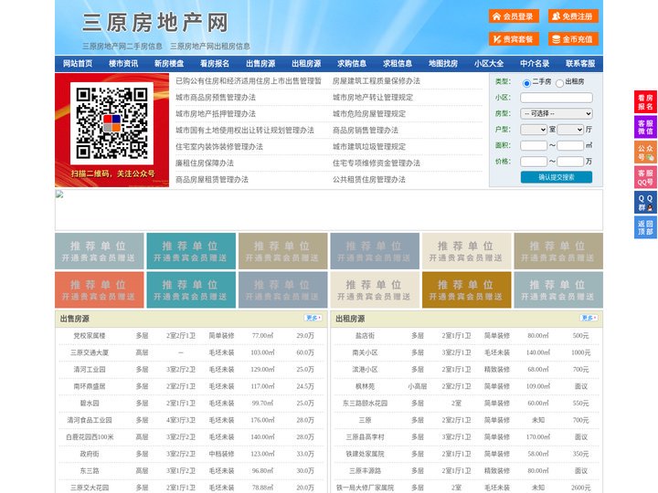Click the broken image banner icon
658x493 pixels.
[x=59, y=194]
